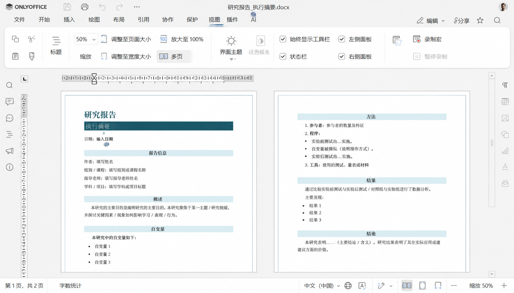
Task: Open the more options ellipsis menu
Action: coord(137,7)
